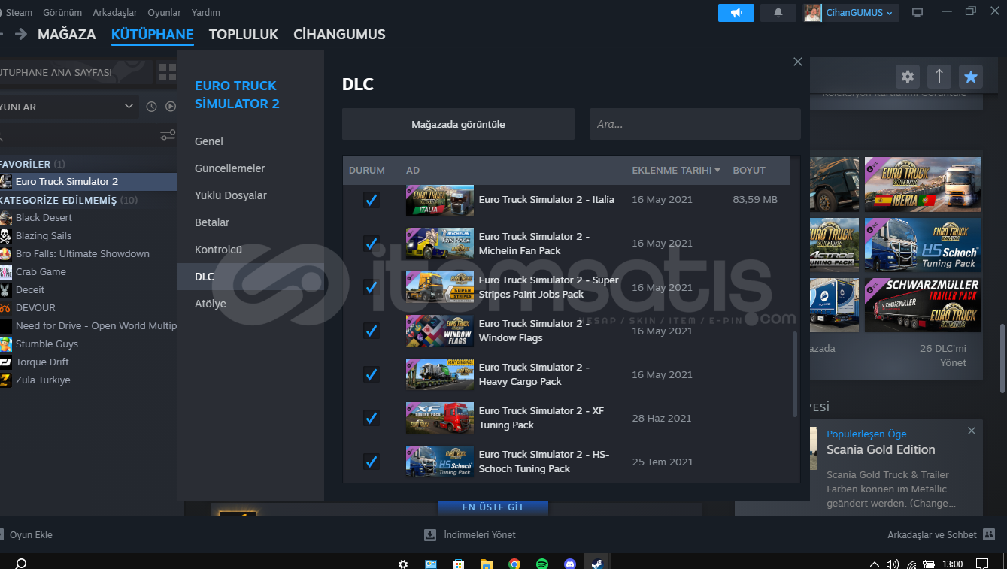Show hidden system tray icons
The width and height of the screenshot is (1007, 569).
click(x=874, y=564)
